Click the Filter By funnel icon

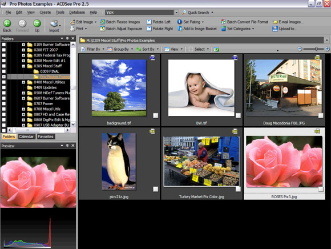(83, 49)
